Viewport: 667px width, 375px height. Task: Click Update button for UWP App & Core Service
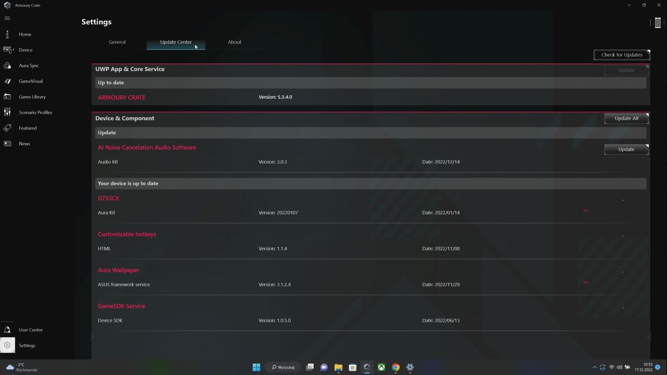(x=626, y=70)
